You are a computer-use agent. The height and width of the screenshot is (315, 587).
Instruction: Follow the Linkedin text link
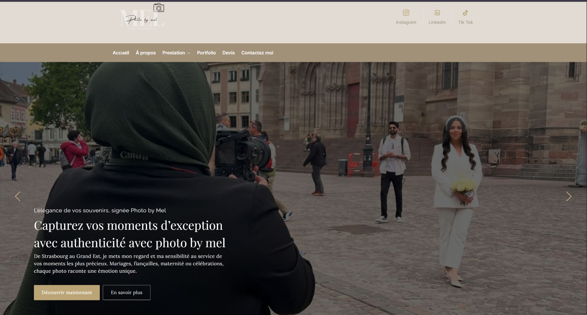437,22
